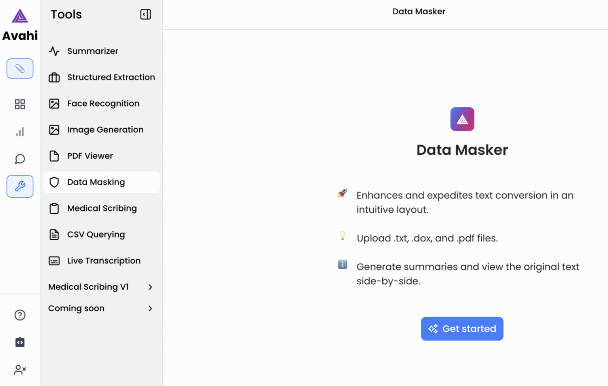The image size is (608, 386).
Task: Click the paperclip attachments icon in sidebar
Action: pyautogui.click(x=20, y=68)
